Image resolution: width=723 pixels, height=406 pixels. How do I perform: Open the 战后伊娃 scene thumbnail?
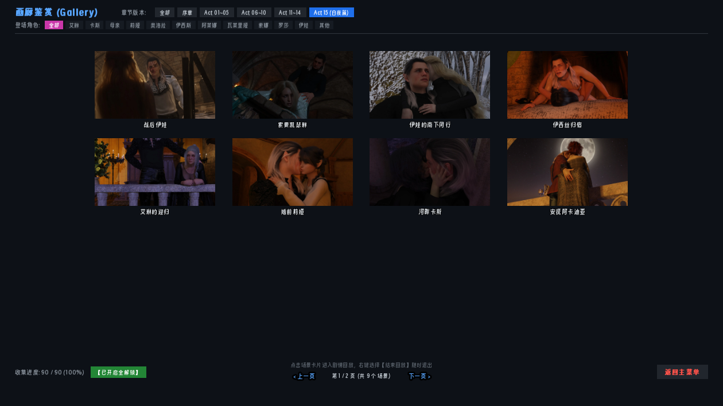[155, 85]
